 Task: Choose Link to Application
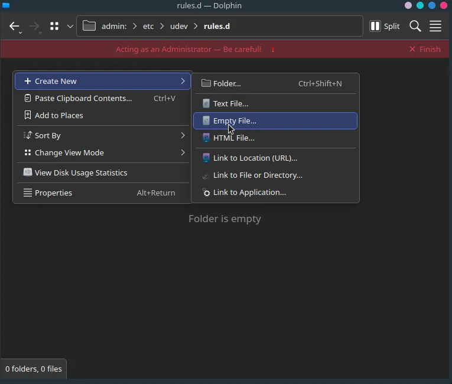pos(275,192)
